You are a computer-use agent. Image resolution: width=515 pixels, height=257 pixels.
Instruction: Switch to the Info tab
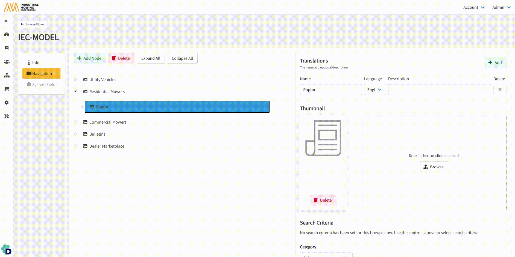[34, 63]
